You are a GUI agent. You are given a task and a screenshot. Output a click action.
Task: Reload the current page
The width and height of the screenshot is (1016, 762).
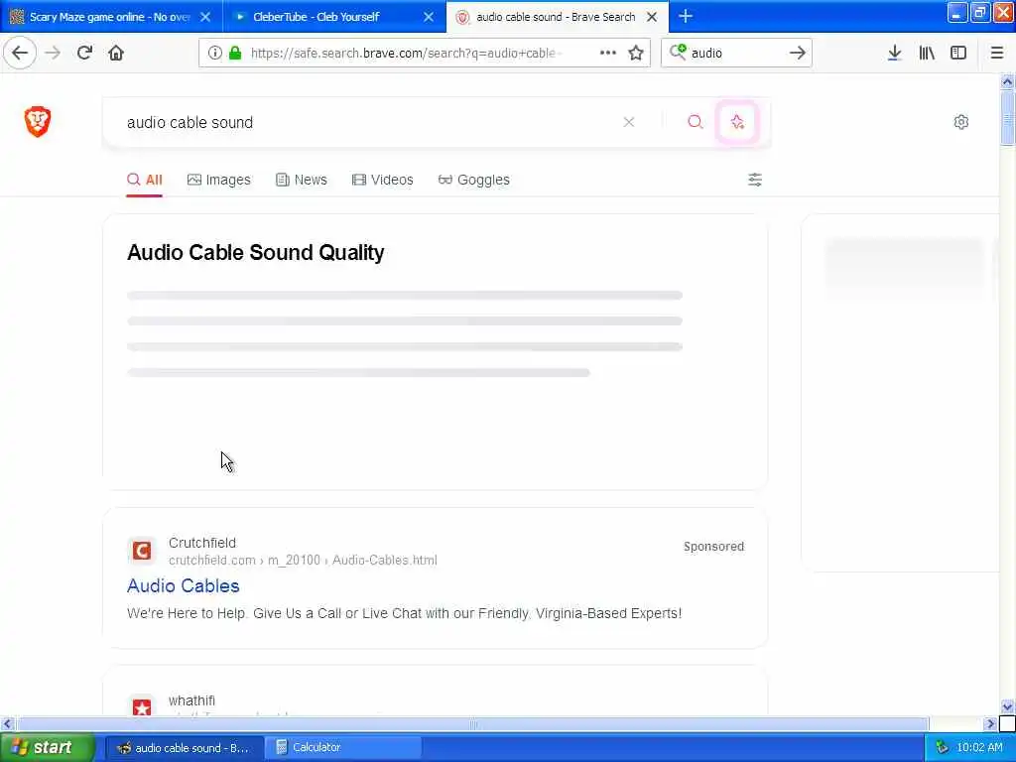[84, 53]
